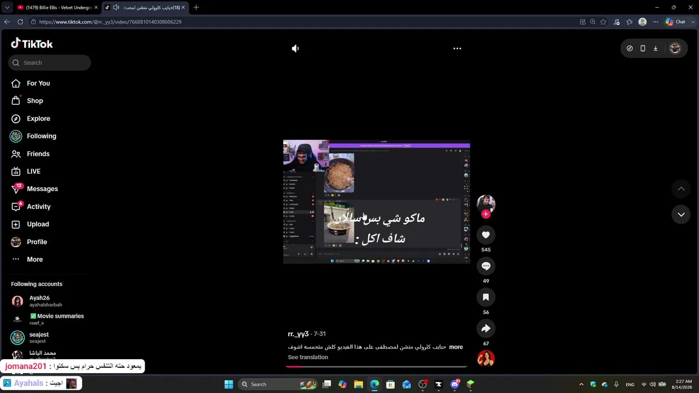Focus the TikTok search field
Viewport: 699px width, 393px height.
point(50,63)
